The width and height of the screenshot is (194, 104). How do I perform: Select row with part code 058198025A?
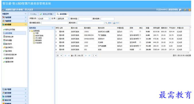(122, 35)
